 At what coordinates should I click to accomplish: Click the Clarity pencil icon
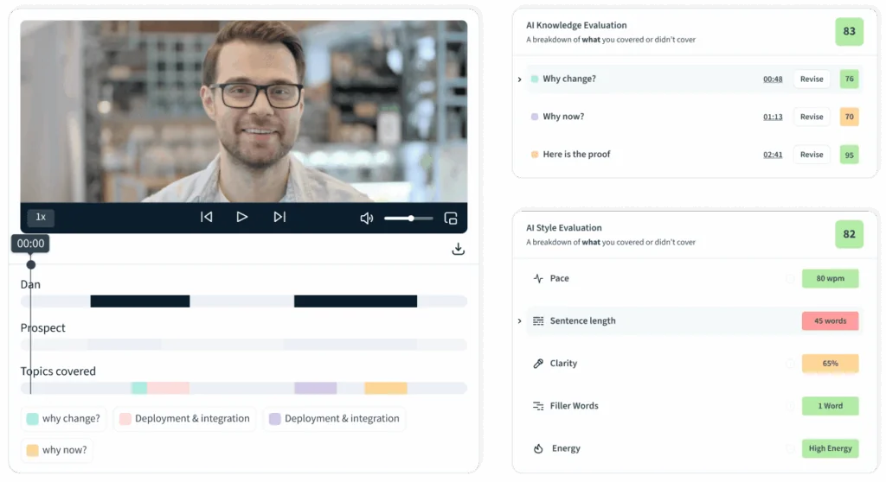[x=538, y=364]
